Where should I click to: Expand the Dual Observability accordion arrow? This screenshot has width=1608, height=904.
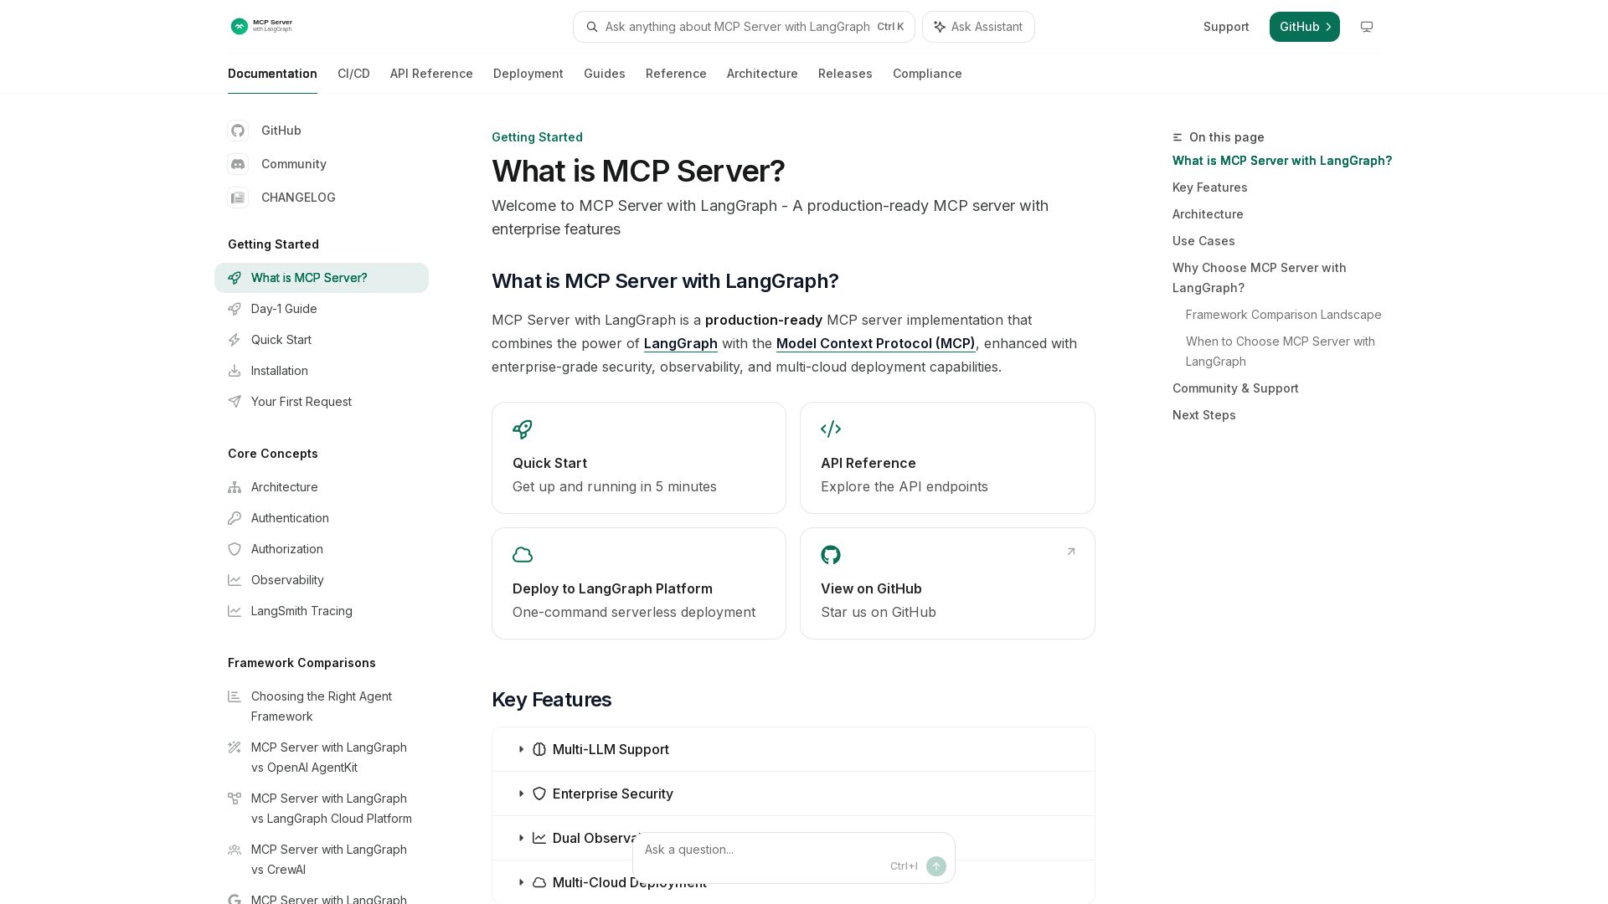tap(521, 838)
